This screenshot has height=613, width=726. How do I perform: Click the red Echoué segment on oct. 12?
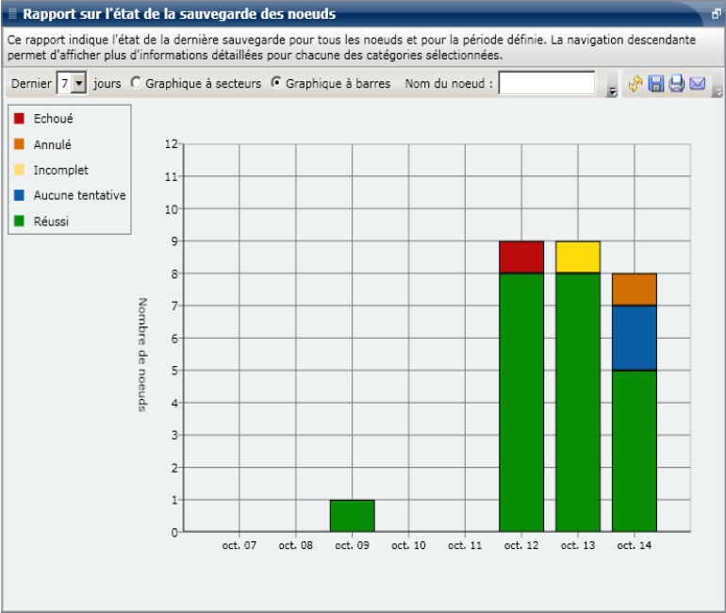[521, 257]
